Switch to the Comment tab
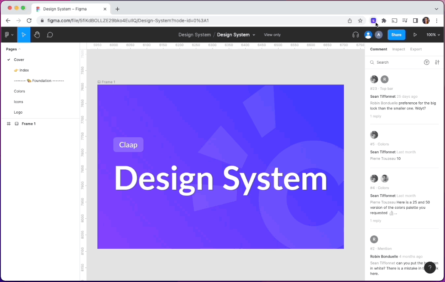The width and height of the screenshot is (445, 282). (378, 49)
